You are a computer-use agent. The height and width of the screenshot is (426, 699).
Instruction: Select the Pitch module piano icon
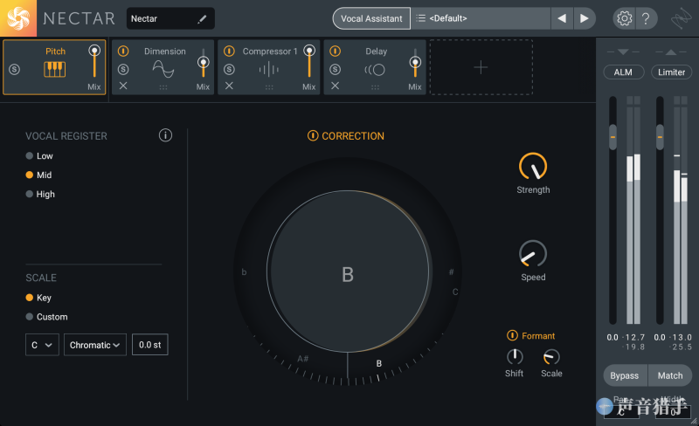[x=55, y=70]
